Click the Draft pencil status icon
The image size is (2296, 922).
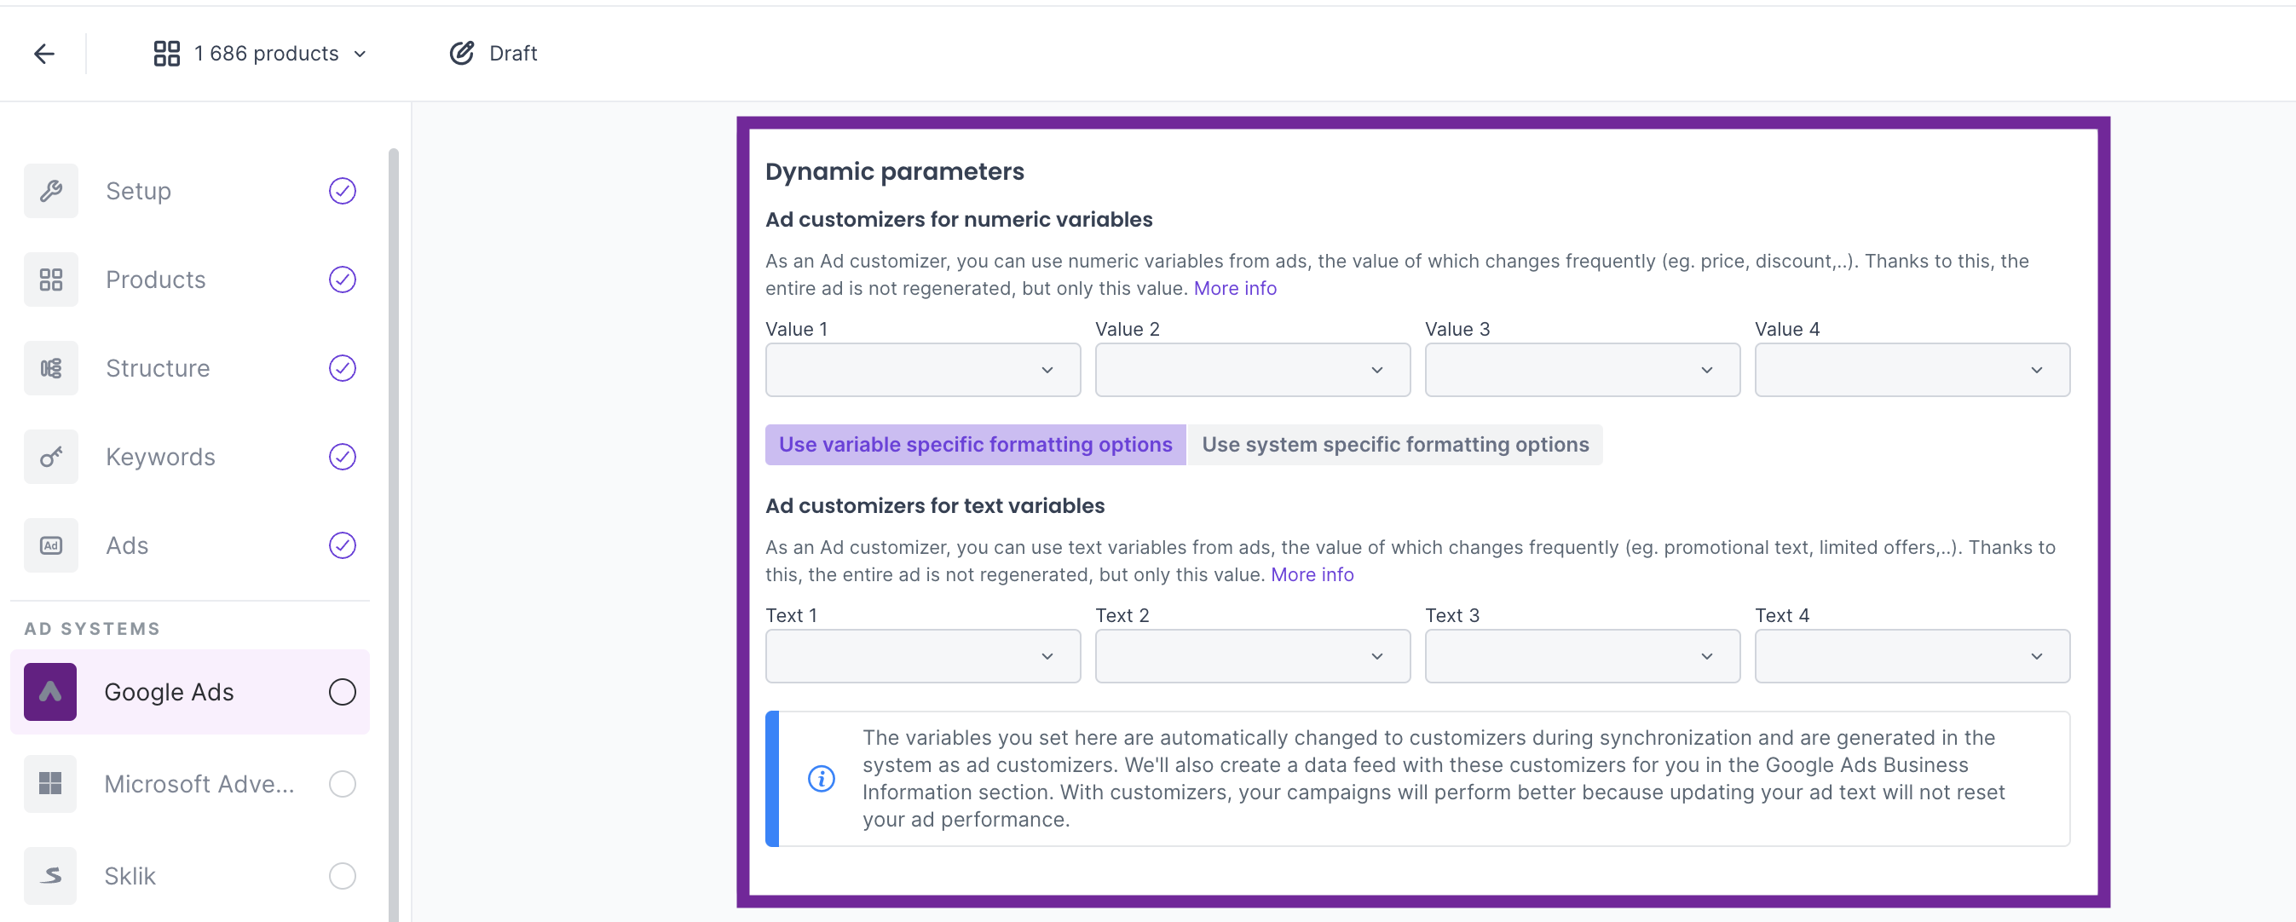462,54
